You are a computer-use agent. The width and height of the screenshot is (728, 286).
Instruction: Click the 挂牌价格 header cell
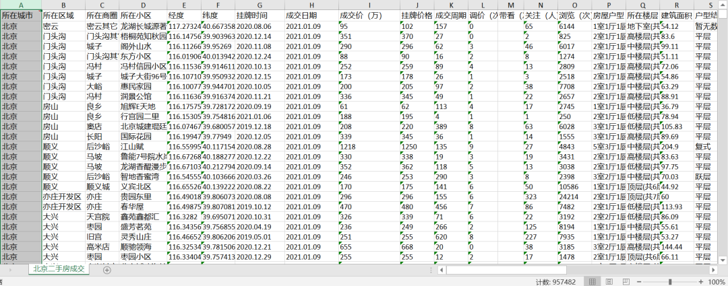coord(417,15)
